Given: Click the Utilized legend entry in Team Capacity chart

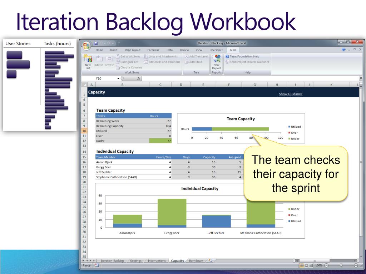Looking at the screenshot, I should tap(295, 127).
